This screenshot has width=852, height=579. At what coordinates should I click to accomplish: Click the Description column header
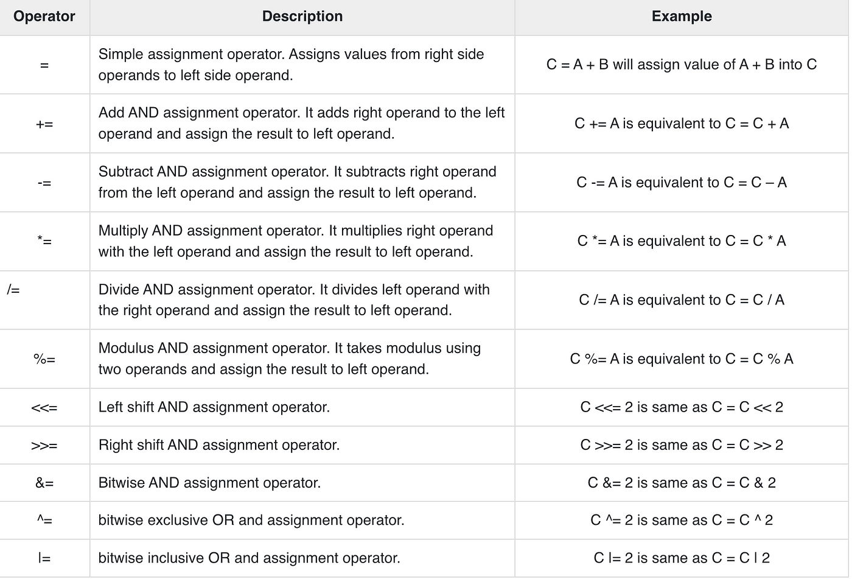tap(302, 16)
